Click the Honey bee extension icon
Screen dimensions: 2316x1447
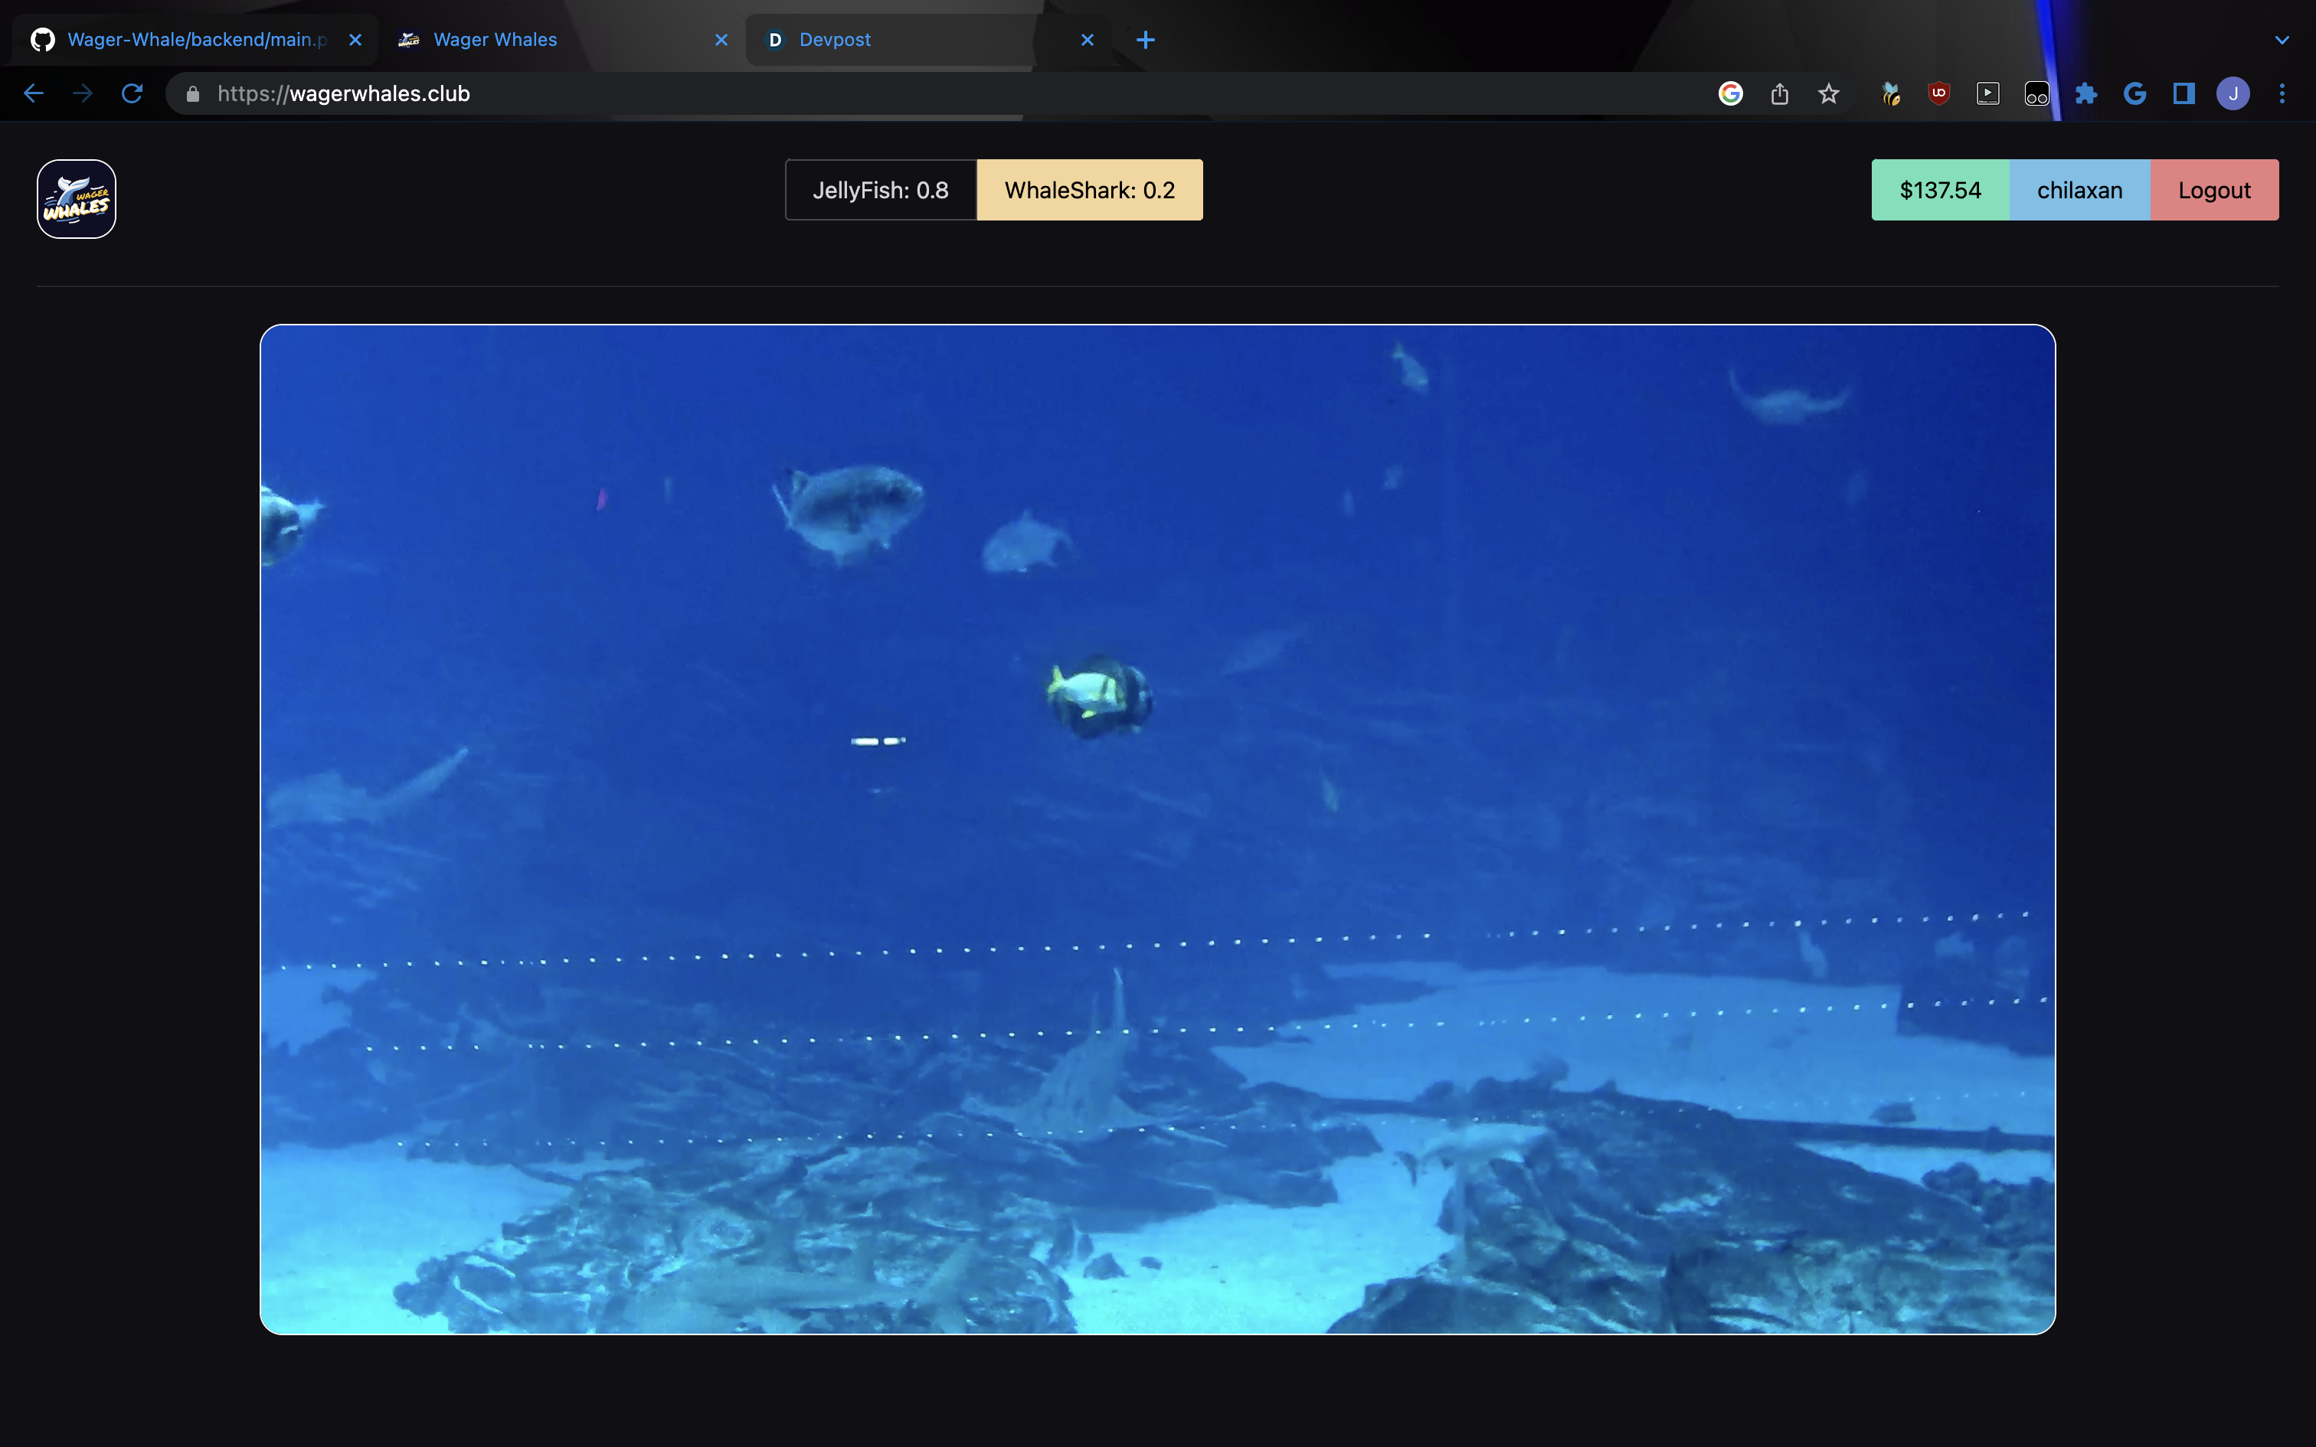point(1890,93)
